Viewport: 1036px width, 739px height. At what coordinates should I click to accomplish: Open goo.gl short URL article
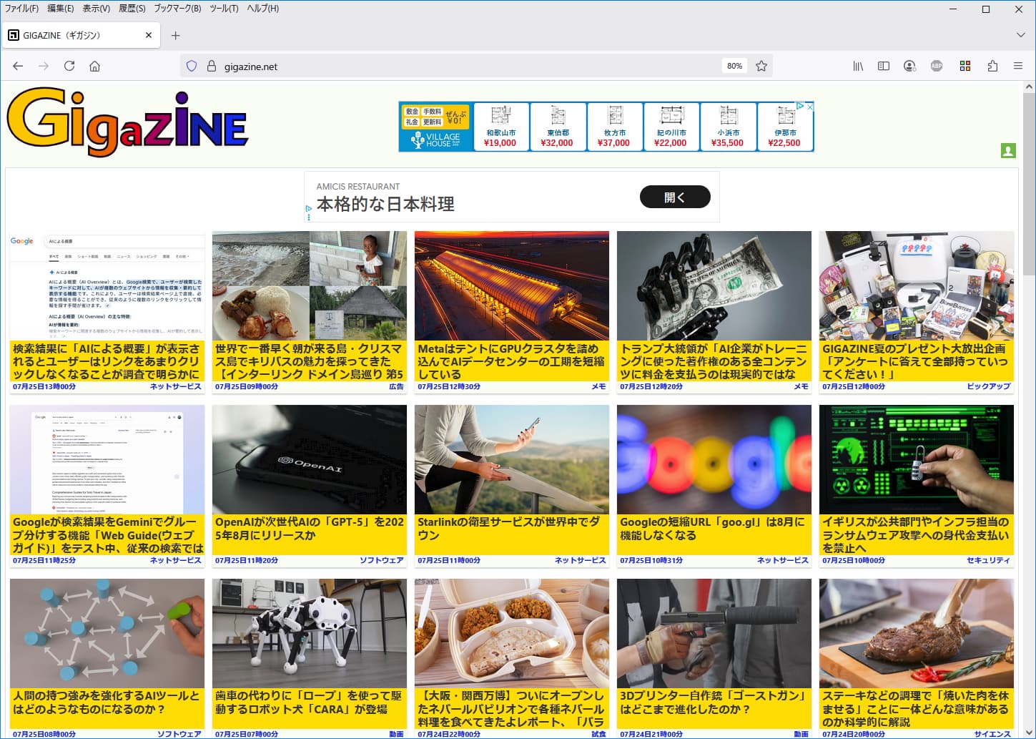pyautogui.click(x=714, y=529)
